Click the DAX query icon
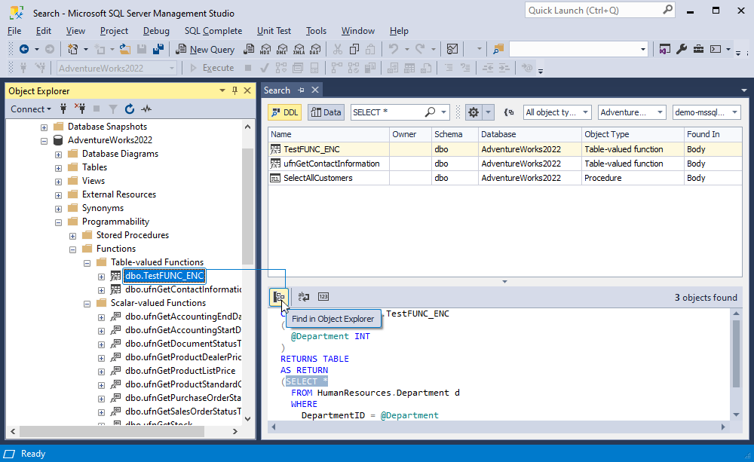Image resolution: width=754 pixels, height=462 pixels. coord(315,49)
